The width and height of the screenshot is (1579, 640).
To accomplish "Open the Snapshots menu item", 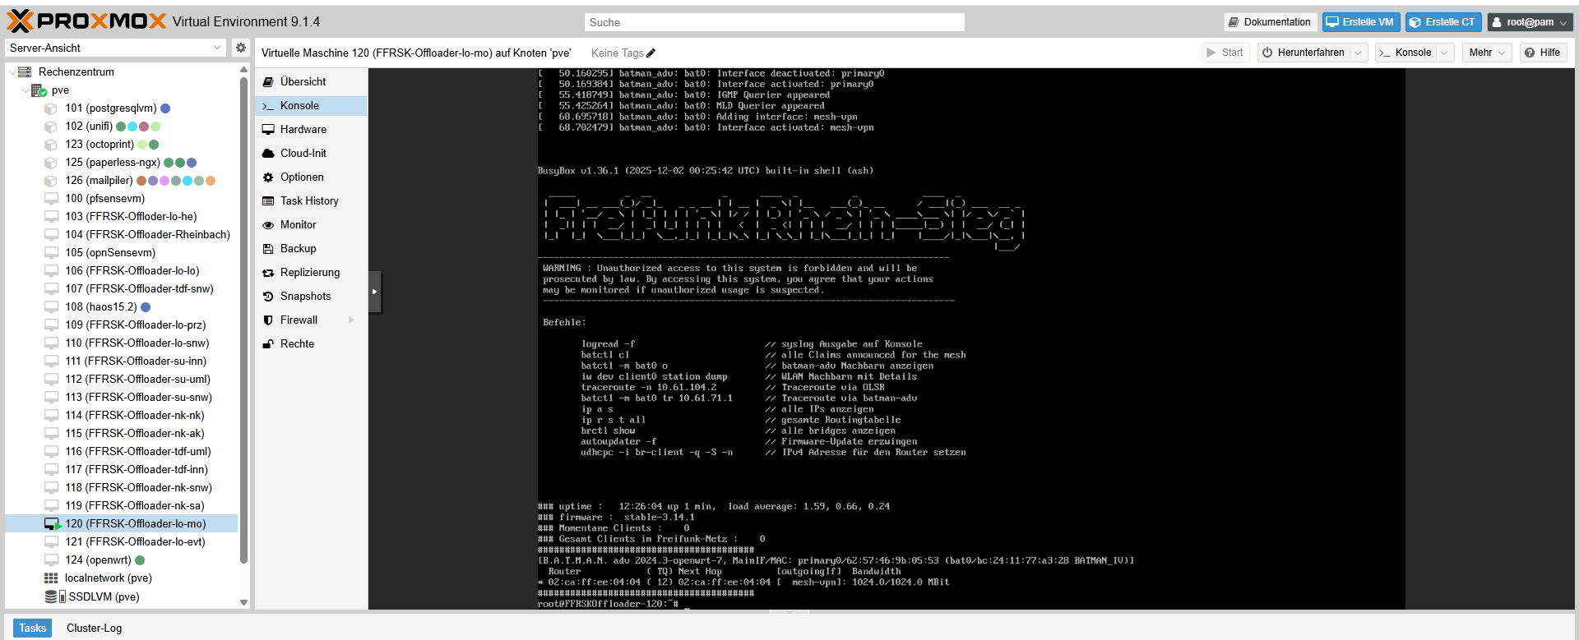I will point(305,297).
